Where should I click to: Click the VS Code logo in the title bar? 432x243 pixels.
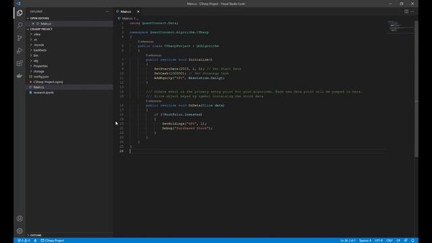(18, 3)
